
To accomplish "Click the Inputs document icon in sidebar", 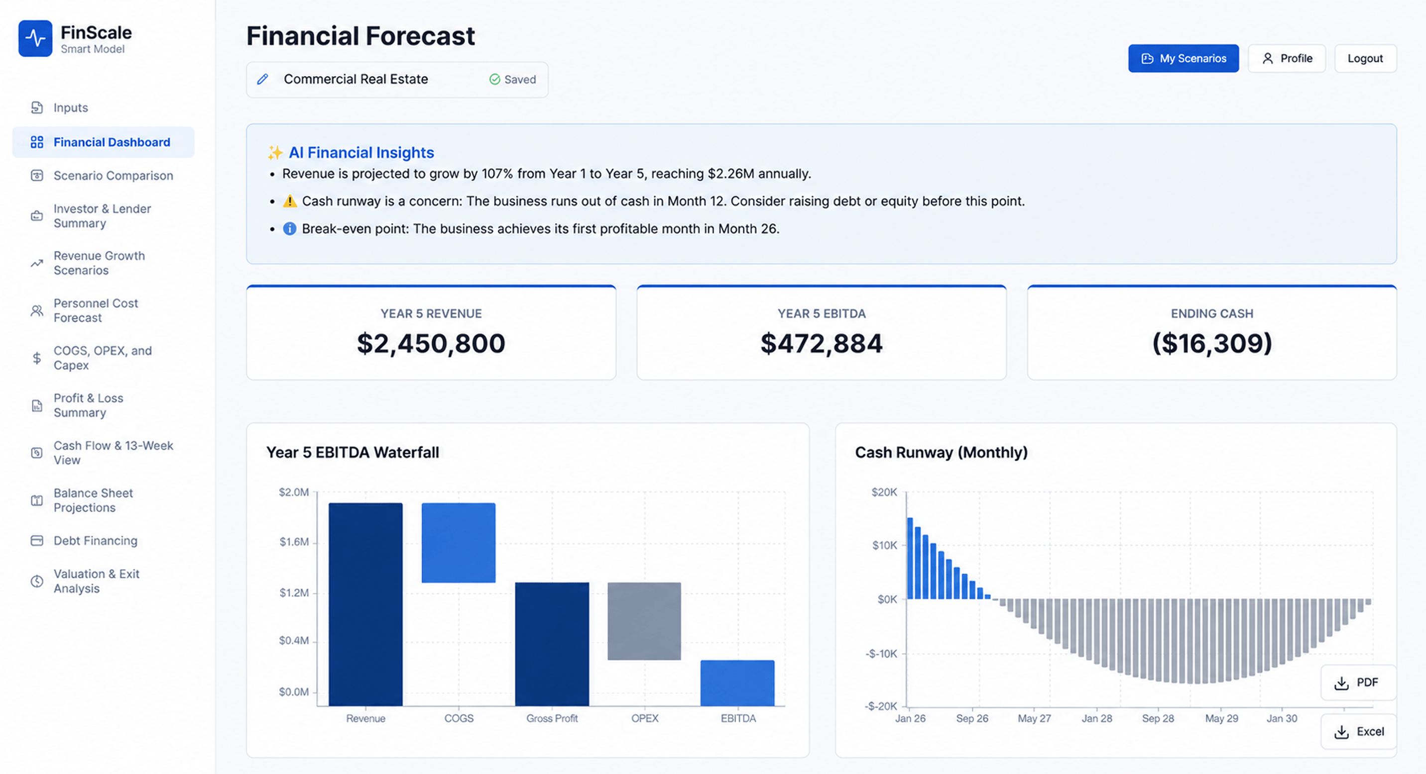I will click(x=36, y=107).
